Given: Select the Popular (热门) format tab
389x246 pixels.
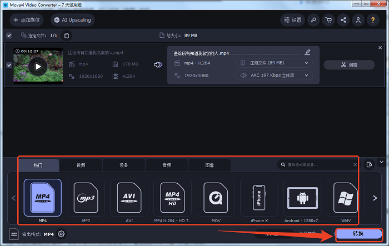Looking at the screenshot, I should (38, 165).
